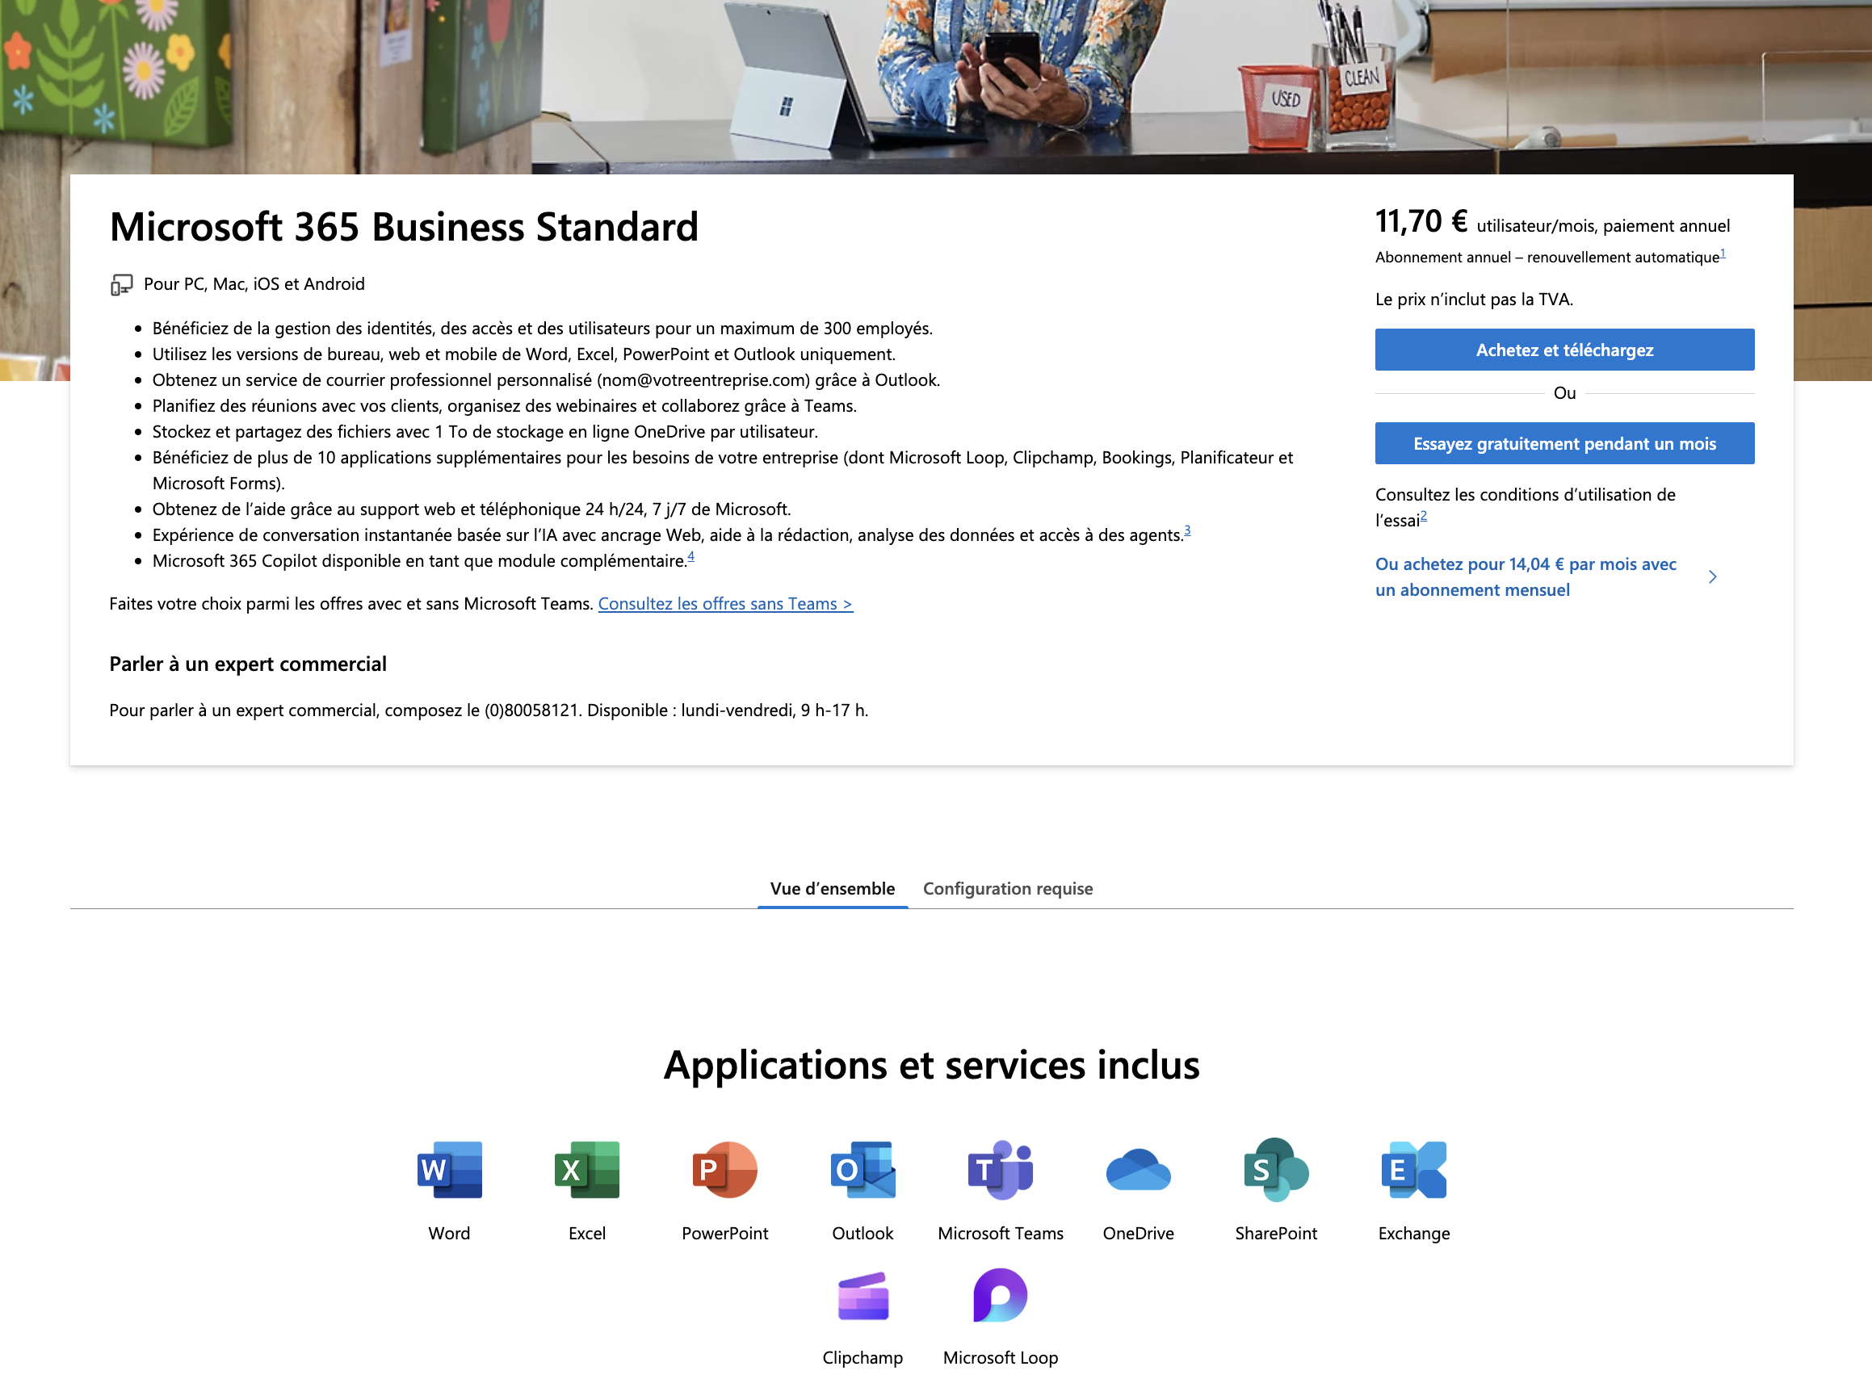This screenshot has width=1872, height=1379.
Task: Open the Microsoft Teams icon
Action: pyautogui.click(x=1001, y=1169)
